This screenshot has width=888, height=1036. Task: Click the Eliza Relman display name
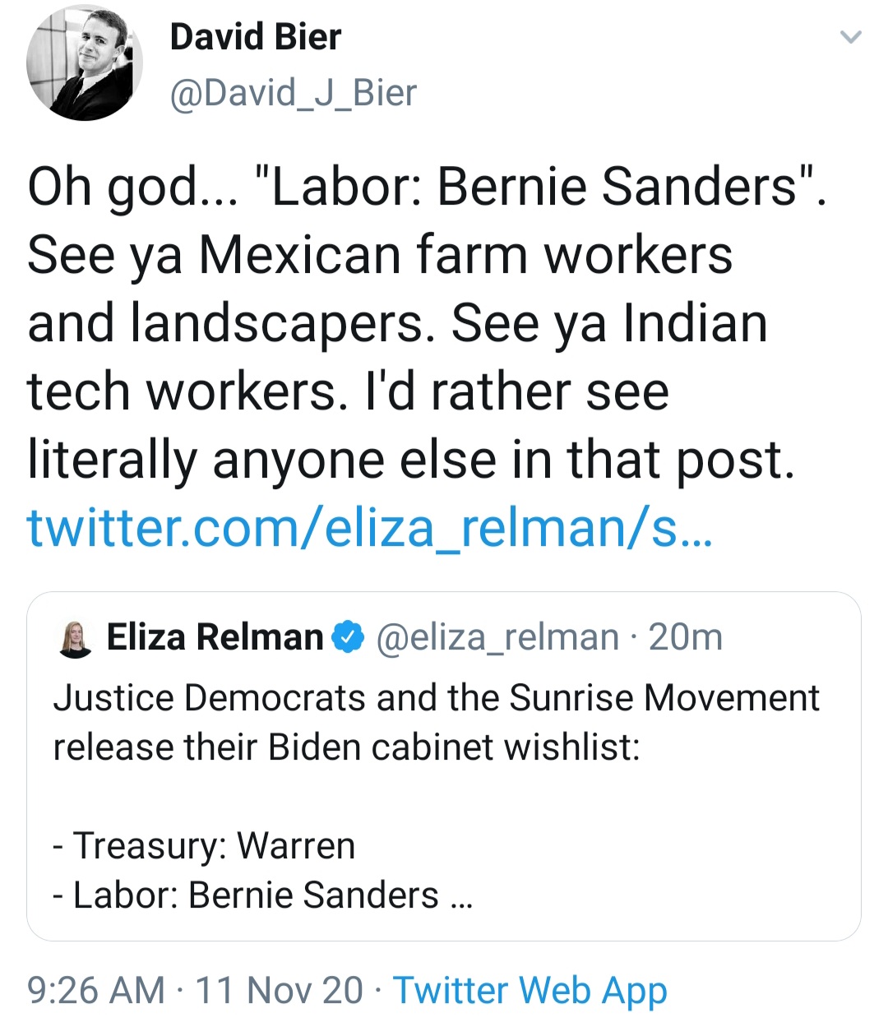pyautogui.click(x=215, y=637)
